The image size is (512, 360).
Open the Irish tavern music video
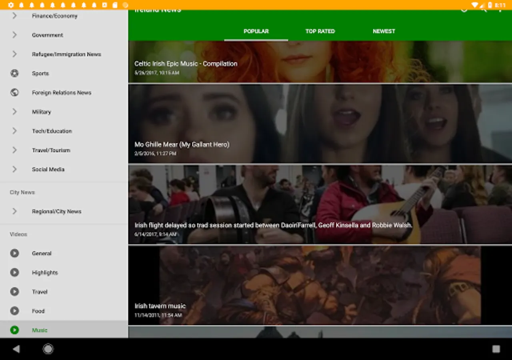(x=320, y=285)
